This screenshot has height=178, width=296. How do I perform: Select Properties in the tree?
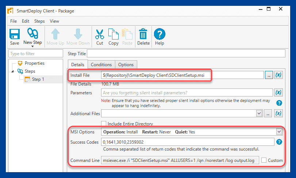pyautogui.click(x=35, y=63)
